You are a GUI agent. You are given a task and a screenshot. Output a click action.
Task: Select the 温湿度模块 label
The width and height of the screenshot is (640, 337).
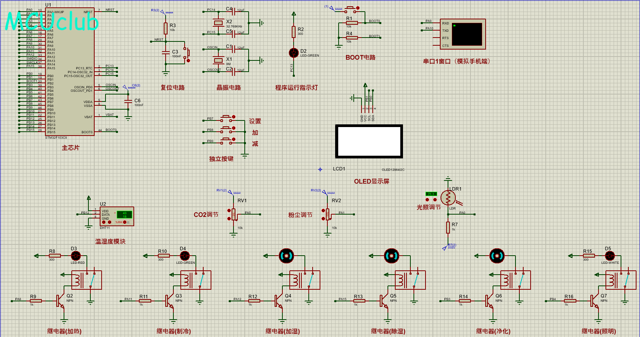(x=111, y=241)
